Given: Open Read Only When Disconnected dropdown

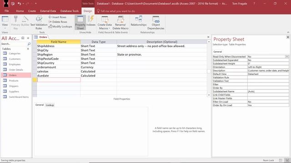Looking at the screenshot, I should click(287, 57).
